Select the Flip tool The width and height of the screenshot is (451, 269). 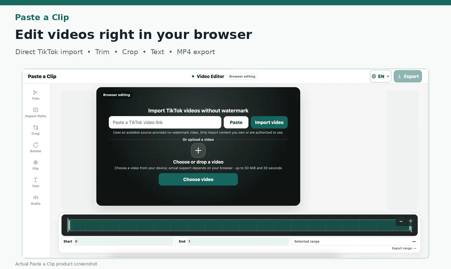click(x=36, y=165)
